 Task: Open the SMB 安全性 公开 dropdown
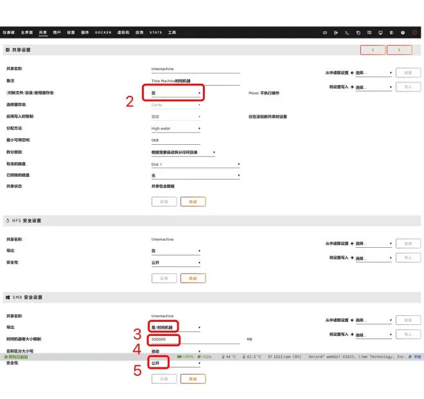tap(176, 363)
